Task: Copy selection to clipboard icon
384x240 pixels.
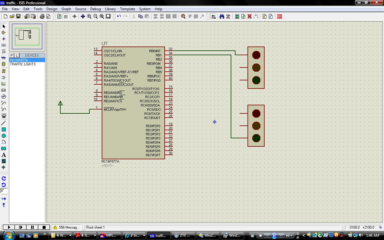Action: click(x=140, y=16)
